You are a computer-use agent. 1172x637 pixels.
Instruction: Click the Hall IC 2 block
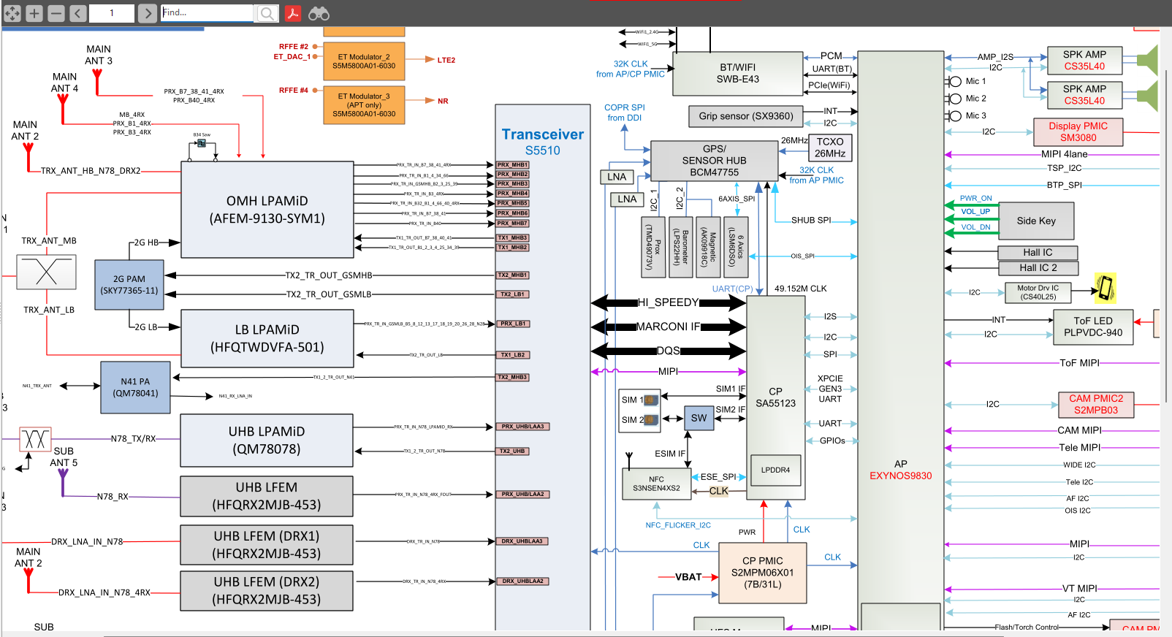pos(1038,268)
